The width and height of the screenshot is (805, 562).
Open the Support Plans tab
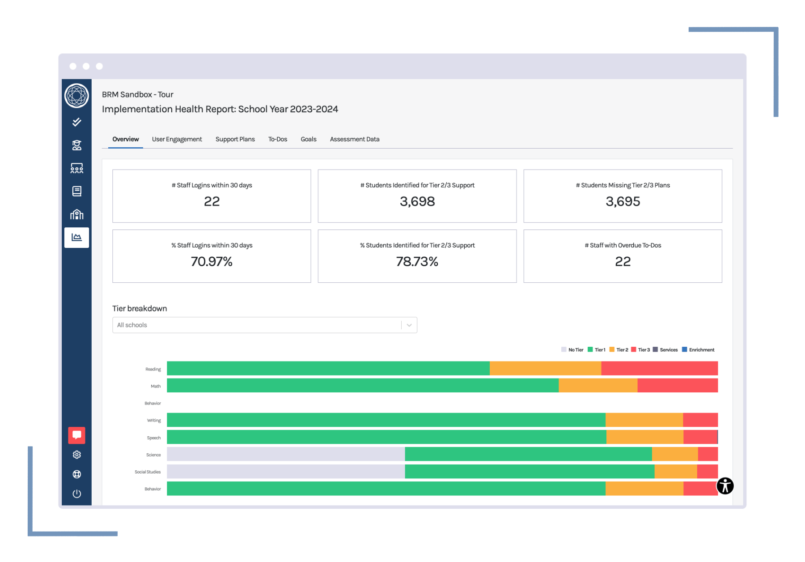(235, 139)
